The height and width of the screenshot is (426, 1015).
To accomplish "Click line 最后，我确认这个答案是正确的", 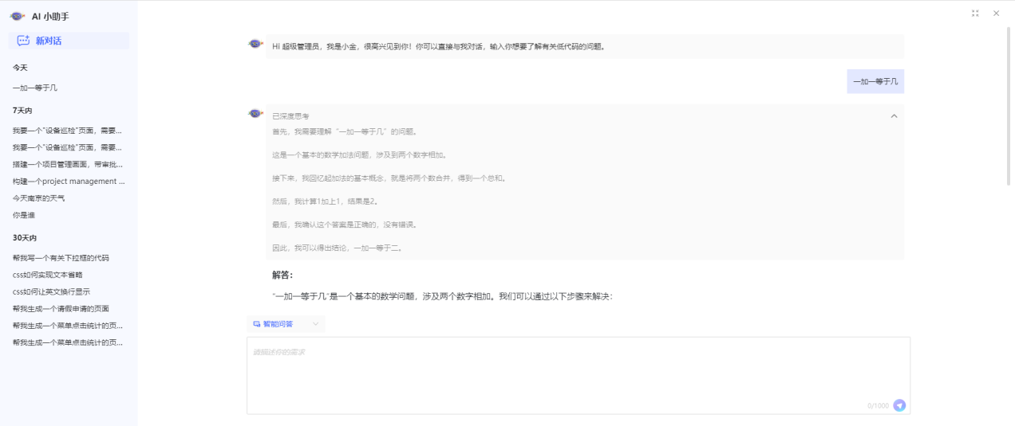I will coord(345,225).
